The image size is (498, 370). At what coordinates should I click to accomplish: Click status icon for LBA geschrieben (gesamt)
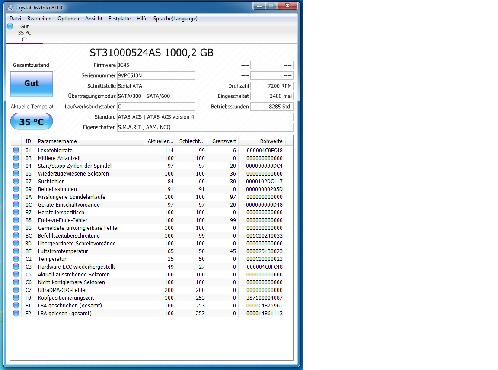coord(16,305)
